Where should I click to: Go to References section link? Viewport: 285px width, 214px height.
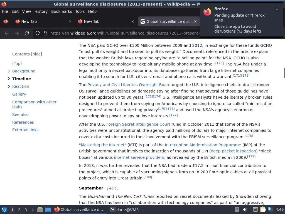[23, 122]
